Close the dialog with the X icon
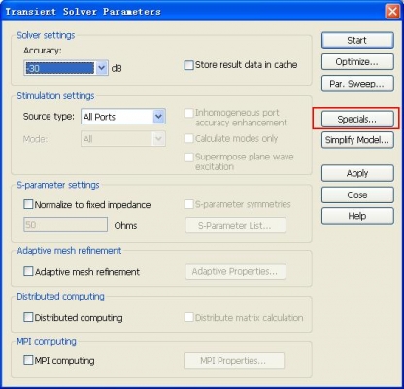The height and width of the screenshot is (389, 404). (x=392, y=12)
